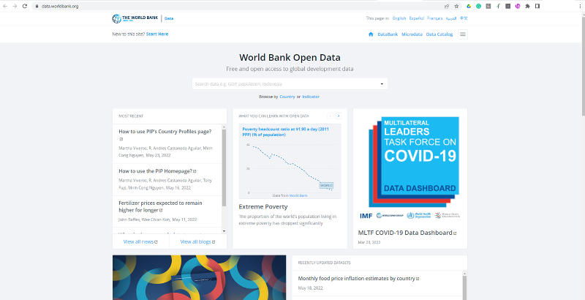Browse by Indicator link
This screenshot has height=300, width=585.
pyautogui.click(x=311, y=97)
